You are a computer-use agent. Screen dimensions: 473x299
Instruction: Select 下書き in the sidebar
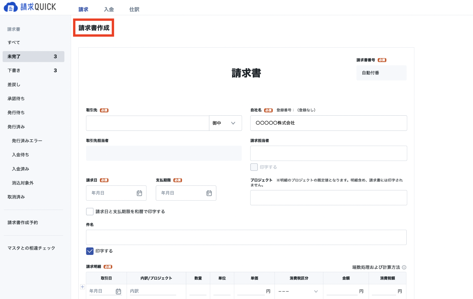[x=33, y=70]
